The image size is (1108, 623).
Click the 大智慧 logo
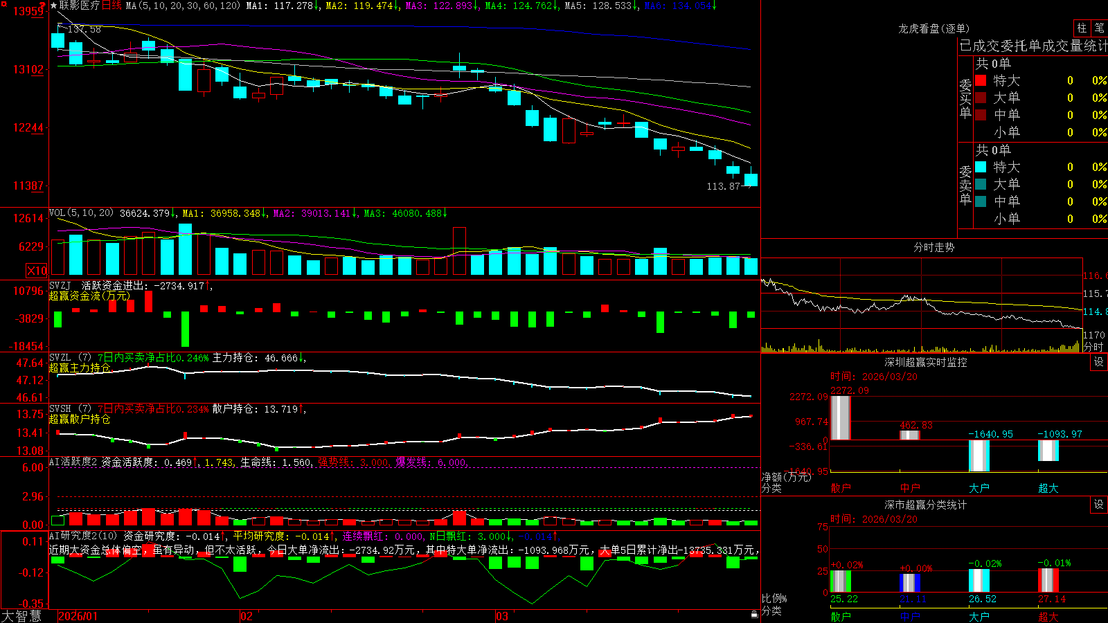click(x=21, y=616)
